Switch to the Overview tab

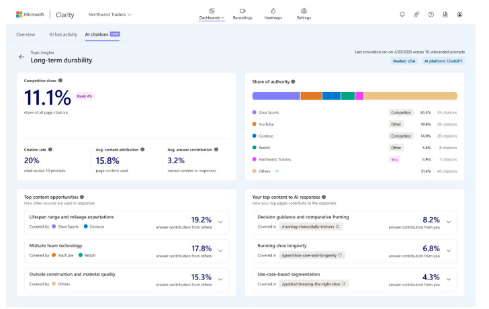[x=26, y=34]
